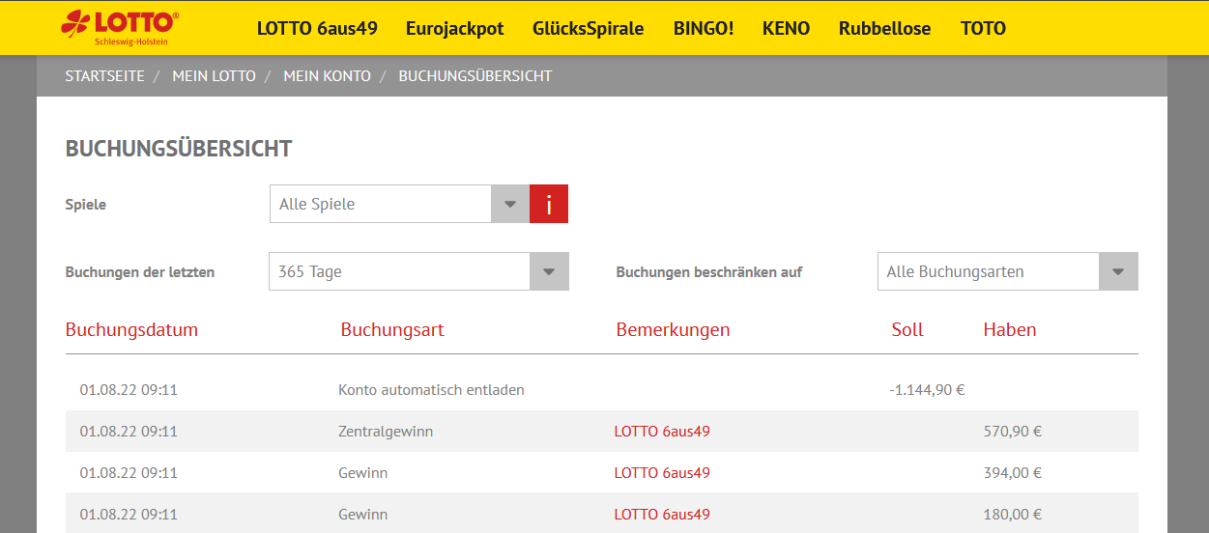
Task: Go to GlücksSpirale in the top navigation
Action: [x=588, y=28]
